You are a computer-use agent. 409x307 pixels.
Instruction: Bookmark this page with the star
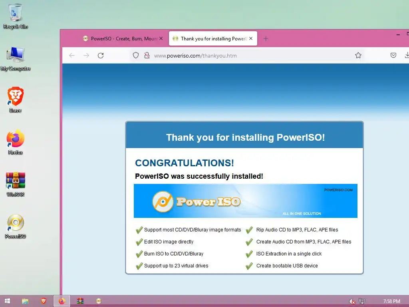358,55
